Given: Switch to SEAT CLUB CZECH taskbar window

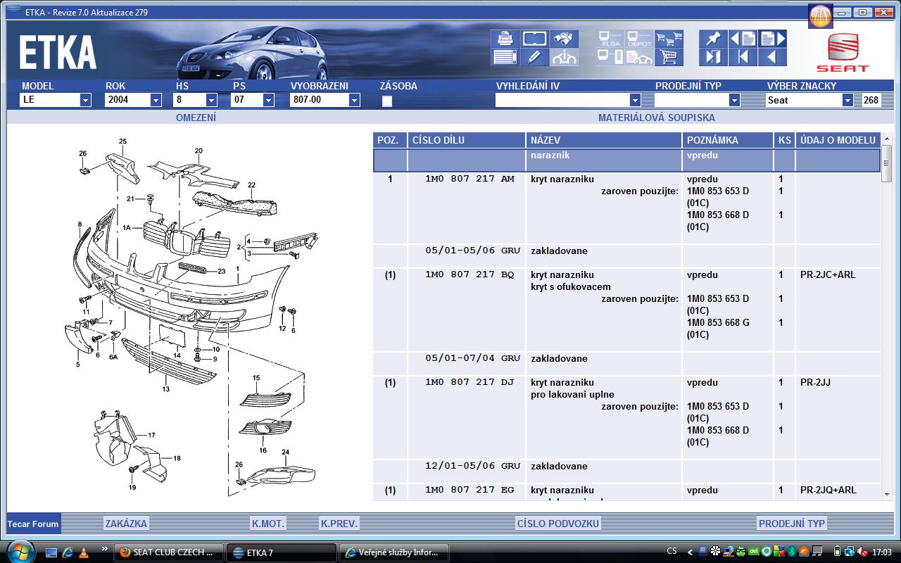Looking at the screenshot, I should 168,552.
